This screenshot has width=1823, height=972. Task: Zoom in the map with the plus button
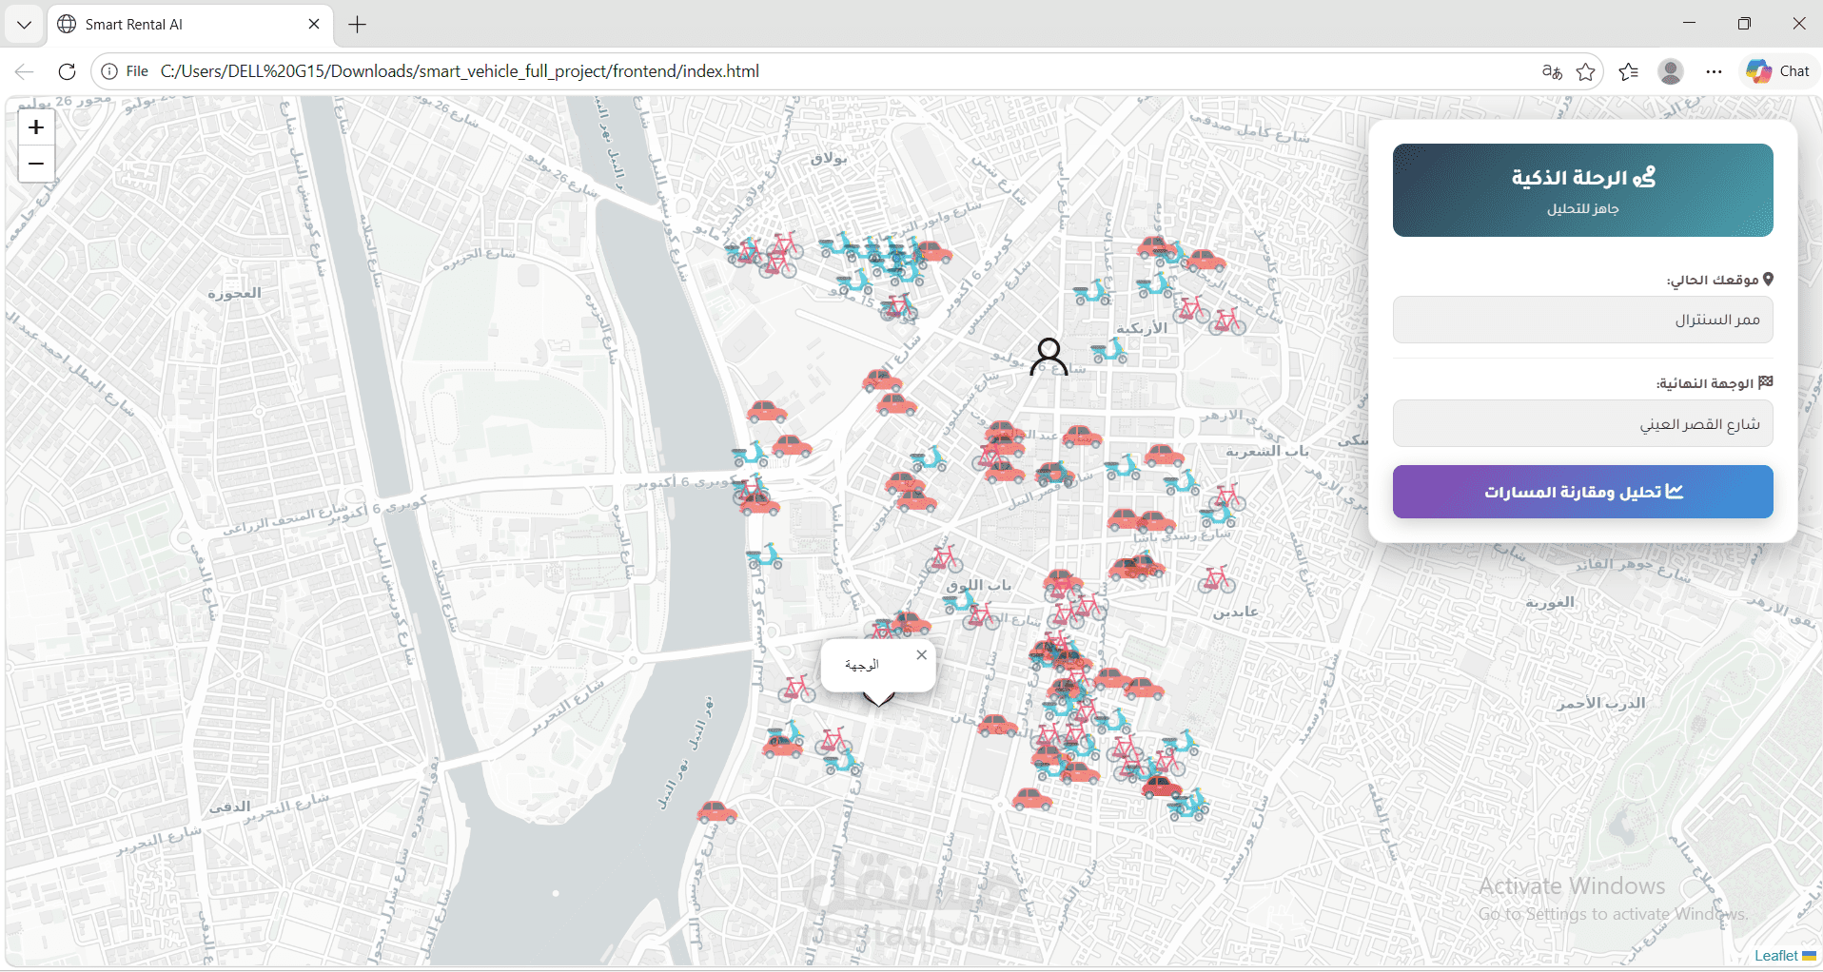36,127
